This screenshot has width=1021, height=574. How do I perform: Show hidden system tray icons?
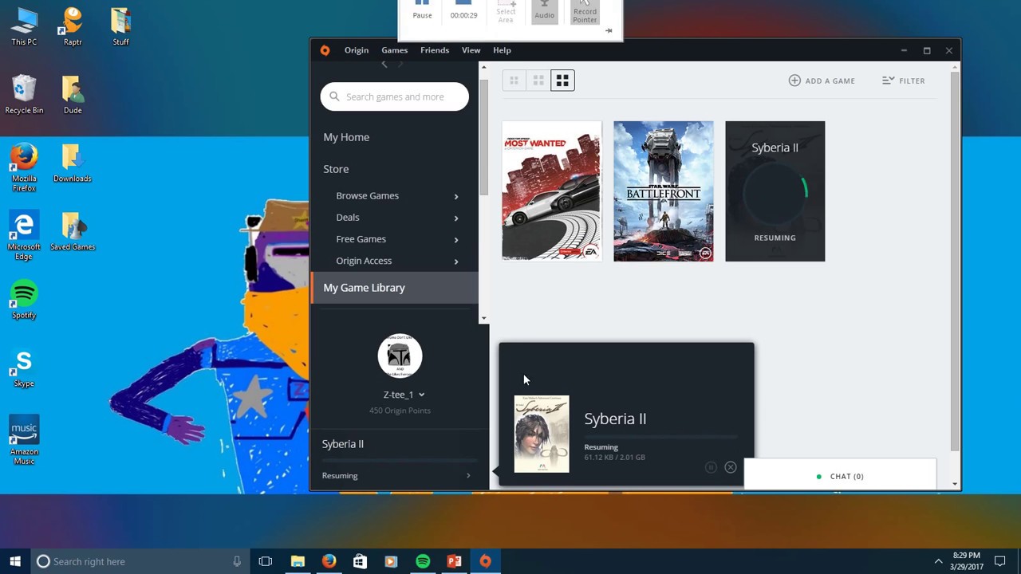click(938, 561)
